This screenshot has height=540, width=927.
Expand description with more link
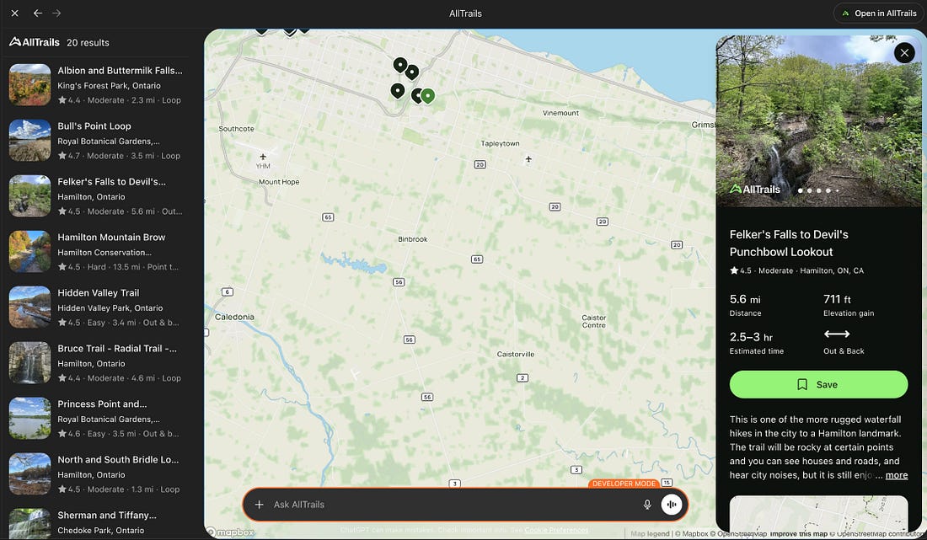(897, 475)
